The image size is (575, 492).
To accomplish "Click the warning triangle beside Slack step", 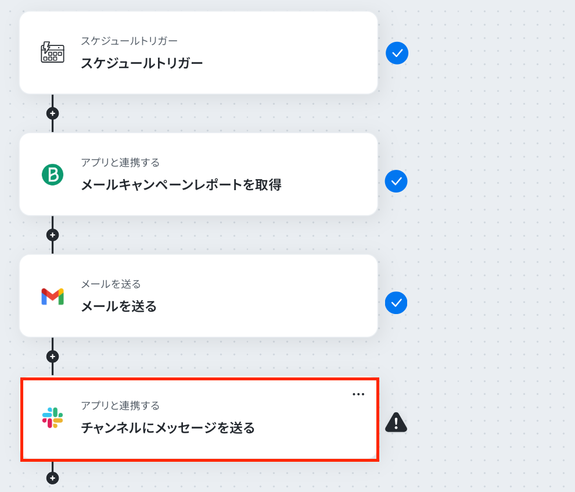I will [396, 423].
